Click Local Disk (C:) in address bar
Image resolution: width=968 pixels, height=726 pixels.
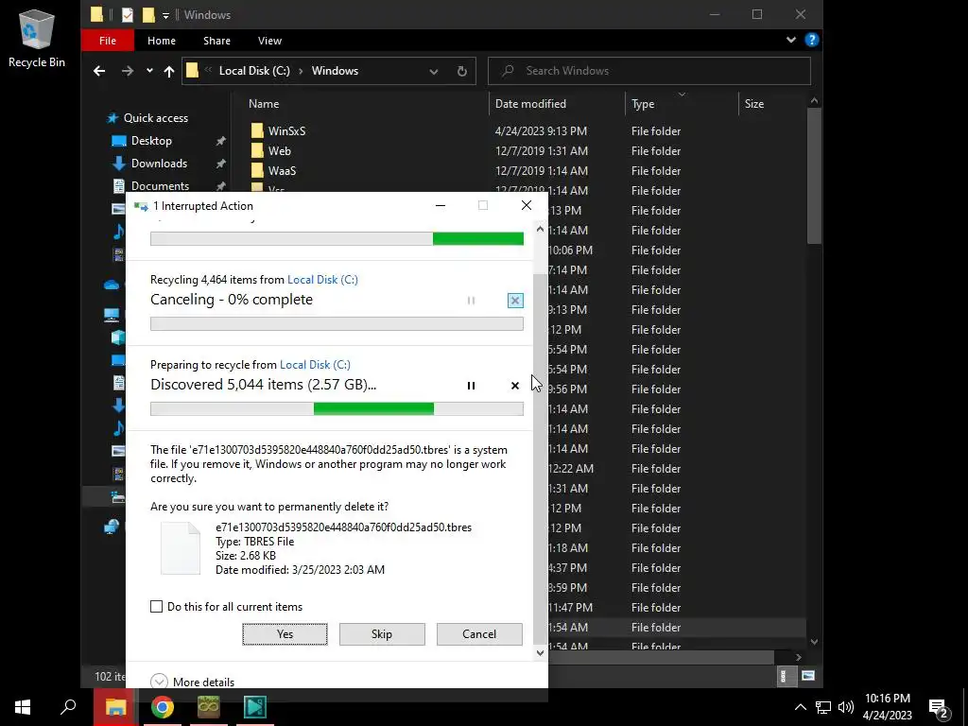coord(254,71)
